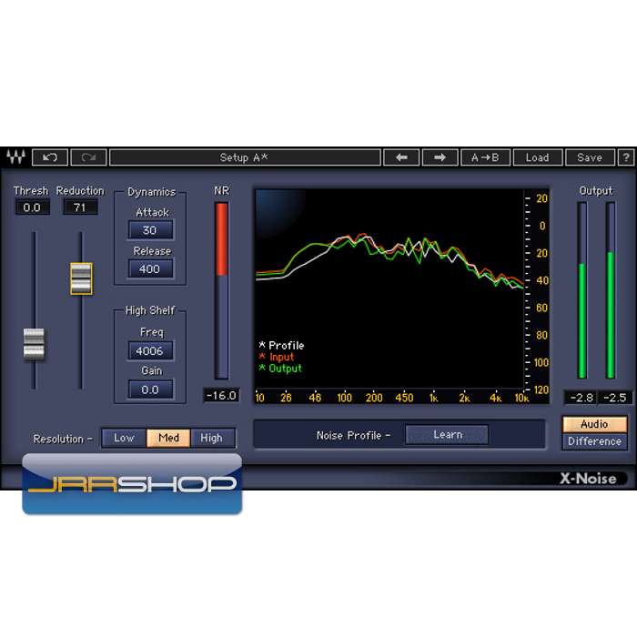
Task: Click the High Shelf Freq value field
Action: 150,351
